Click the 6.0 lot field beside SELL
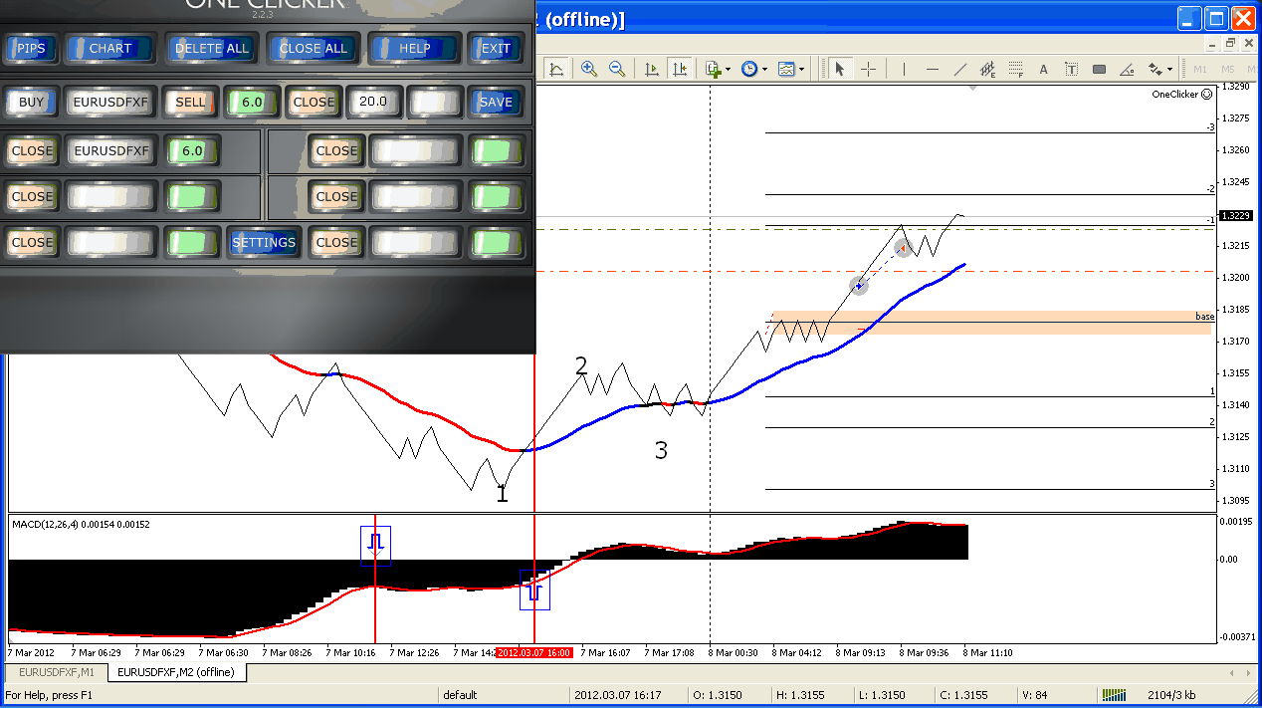The width and height of the screenshot is (1262, 708). pos(252,102)
